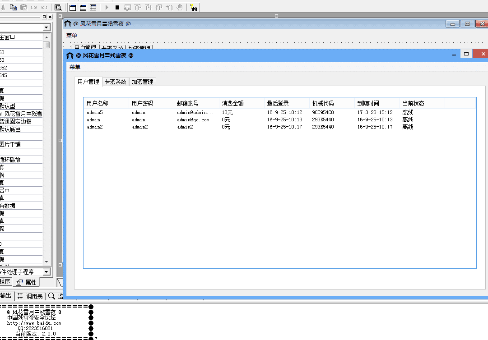Open the 菜单 menu in the app window
The image size is (488, 340).
click(x=75, y=67)
